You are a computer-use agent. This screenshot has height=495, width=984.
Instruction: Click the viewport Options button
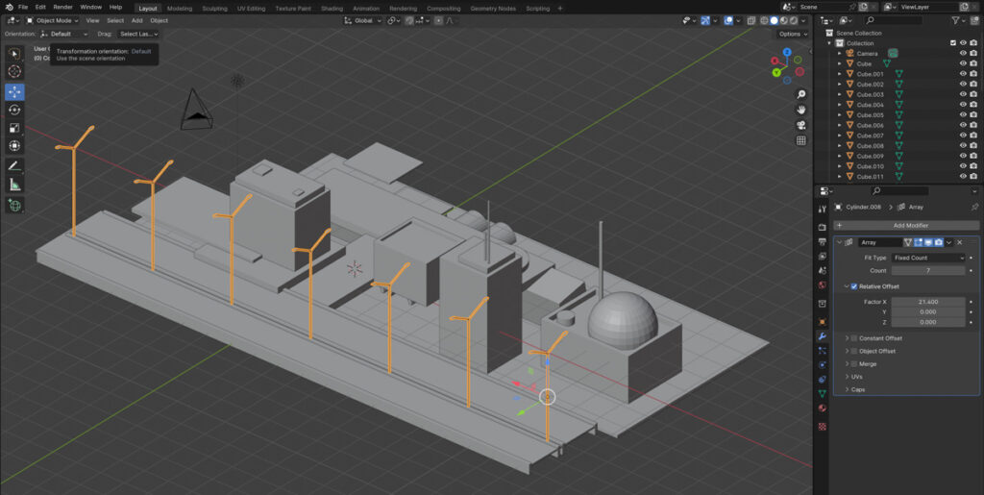(x=791, y=34)
